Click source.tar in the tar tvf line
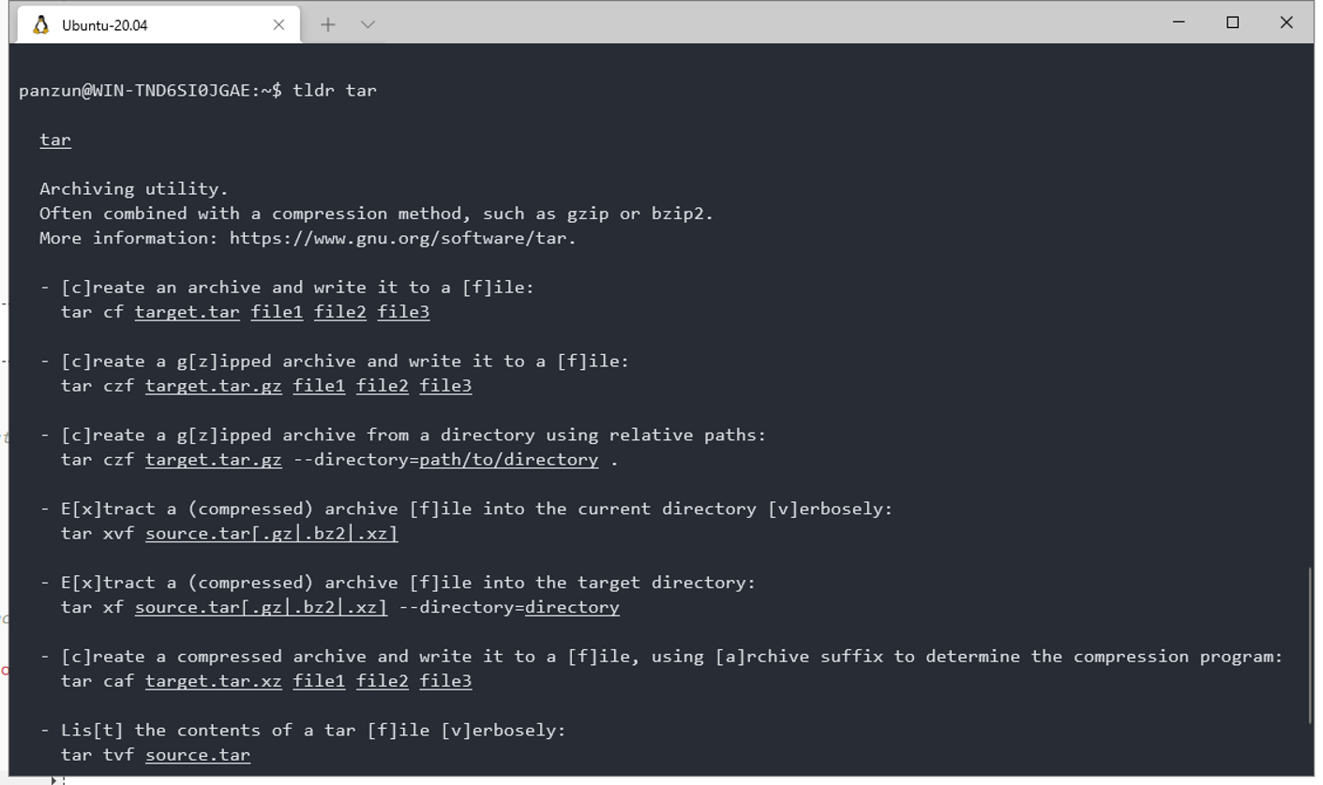This screenshot has height=785, width=1323. pyautogui.click(x=198, y=755)
